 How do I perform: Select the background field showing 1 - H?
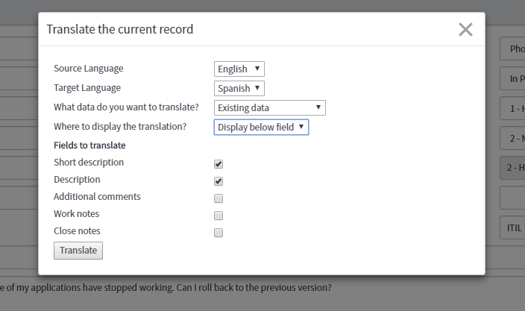pos(513,109)
